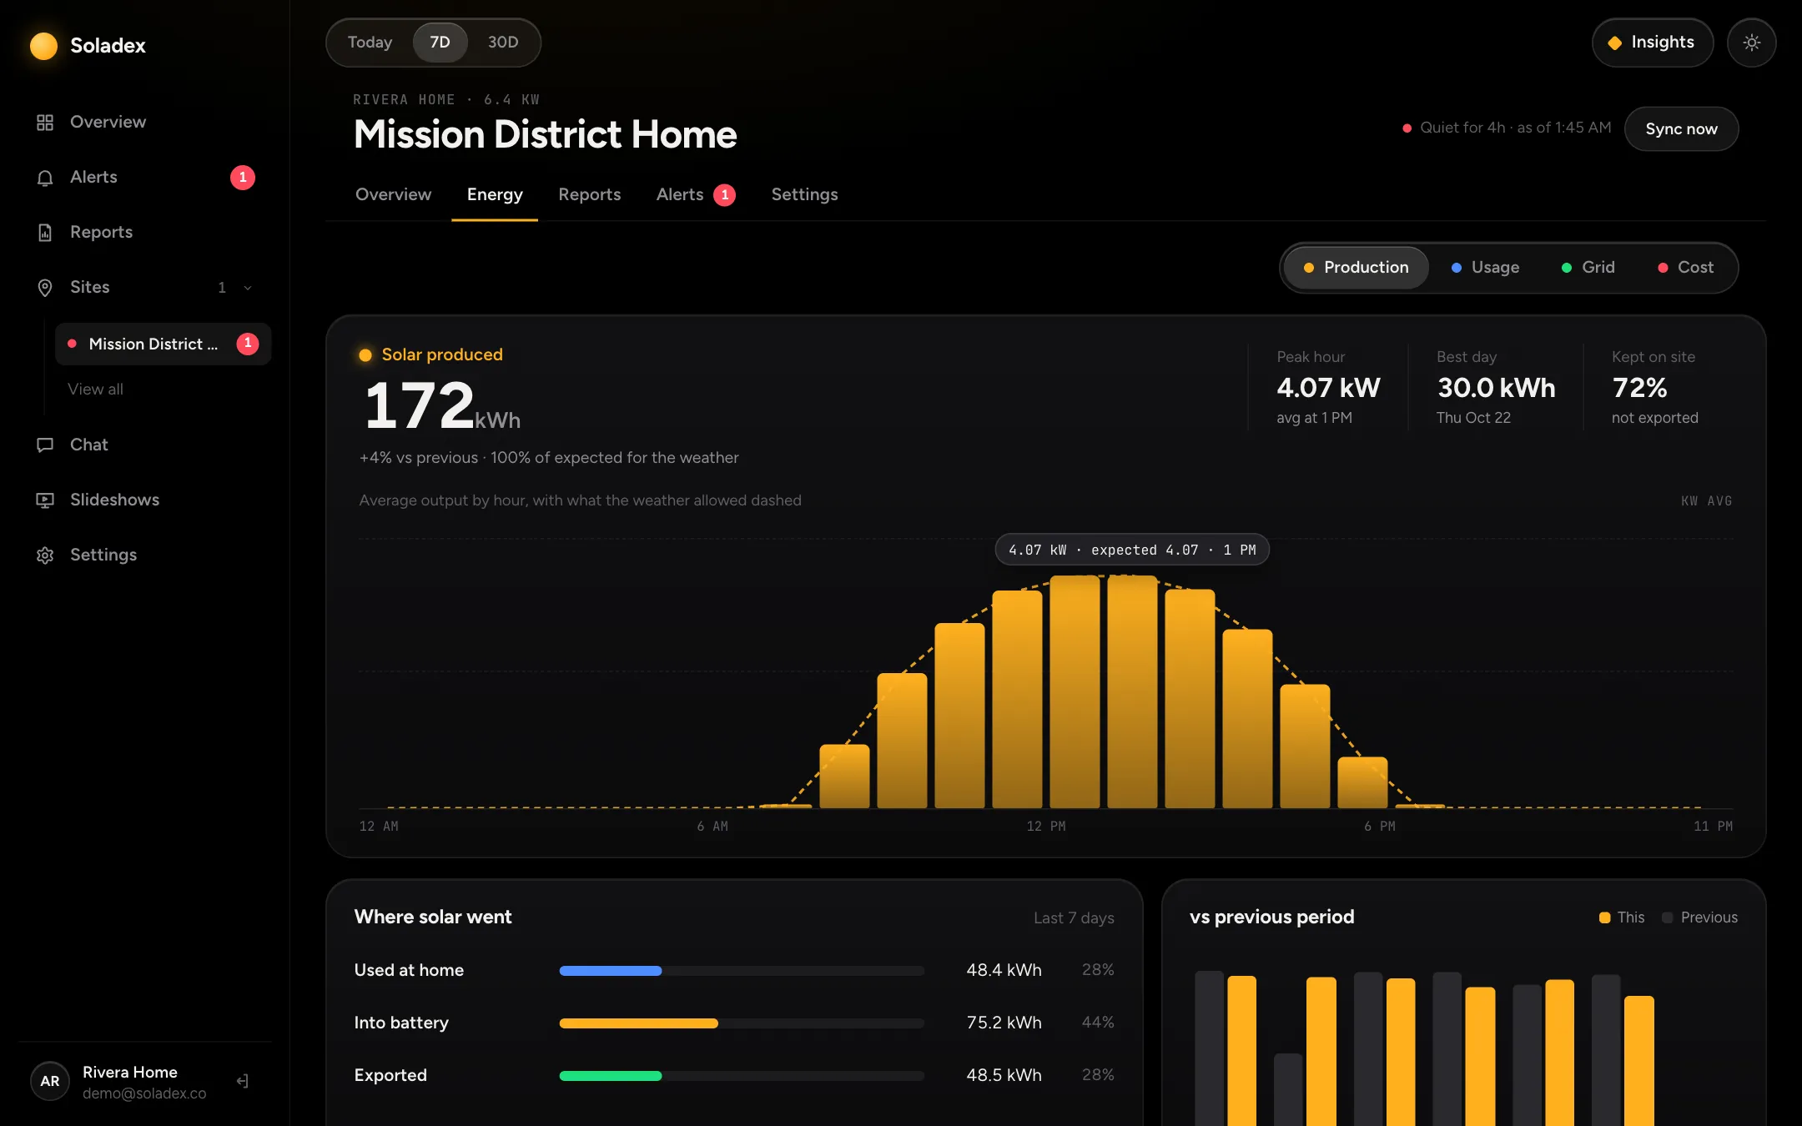The width and height of the screenshot is (1802, 1126).
Task: Open the Overview page tab
Action: point(393,195)
